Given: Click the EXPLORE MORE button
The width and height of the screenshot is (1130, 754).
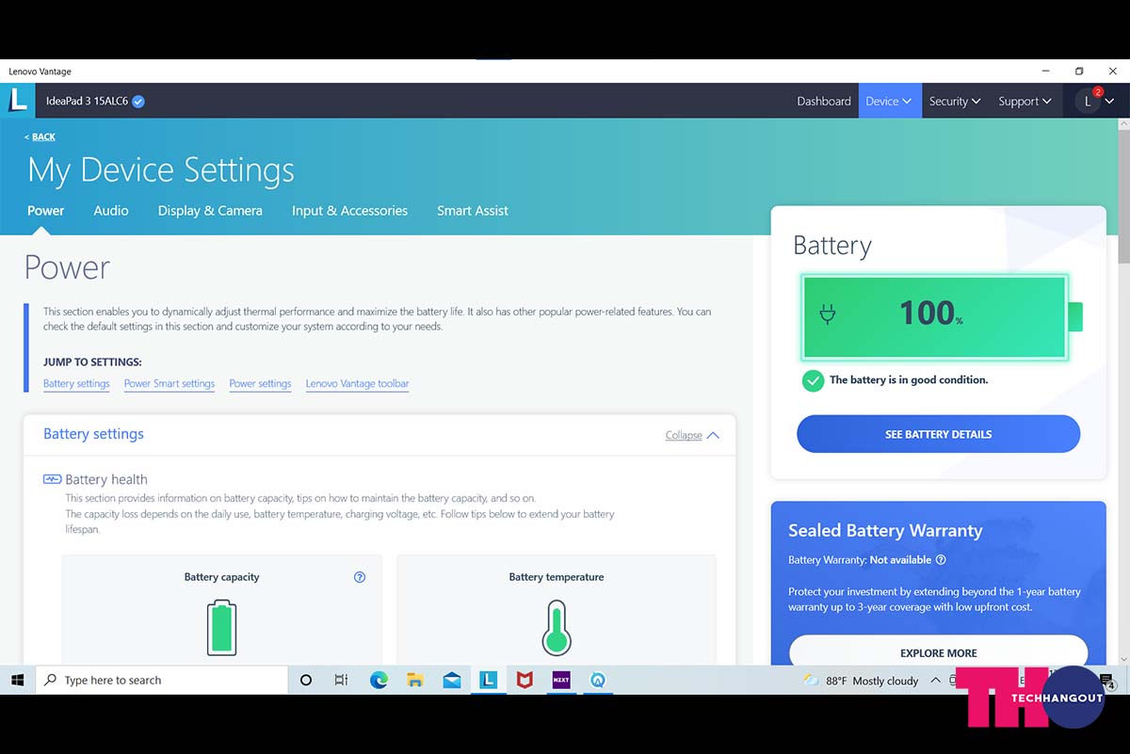Looking at the screenshot, I should coord(938,652).
